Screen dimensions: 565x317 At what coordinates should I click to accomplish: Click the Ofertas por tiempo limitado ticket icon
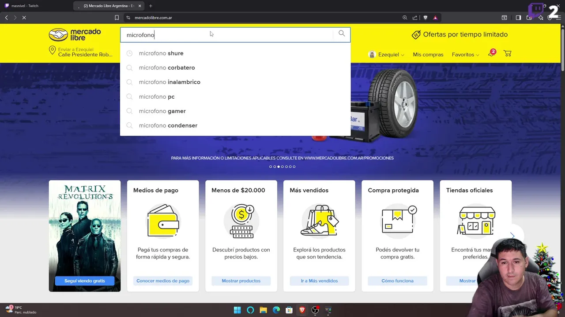(416, 34)
